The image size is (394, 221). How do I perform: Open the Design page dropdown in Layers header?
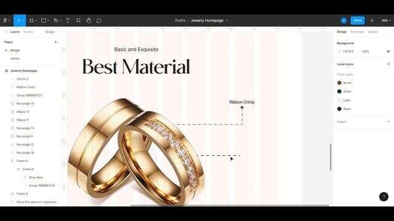[51, 32]
